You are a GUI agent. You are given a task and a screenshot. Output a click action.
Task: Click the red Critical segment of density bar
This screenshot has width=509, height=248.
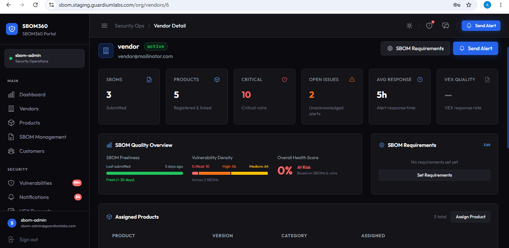(x=195, y=173)
